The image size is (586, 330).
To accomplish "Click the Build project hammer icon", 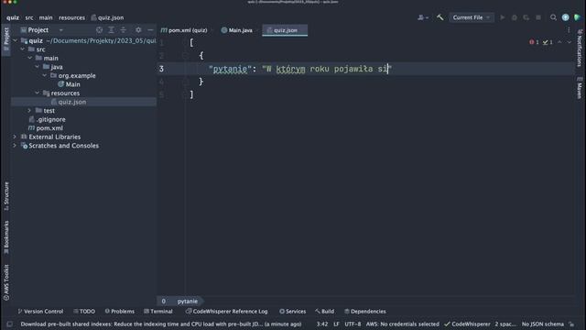I will click(439, 17).
